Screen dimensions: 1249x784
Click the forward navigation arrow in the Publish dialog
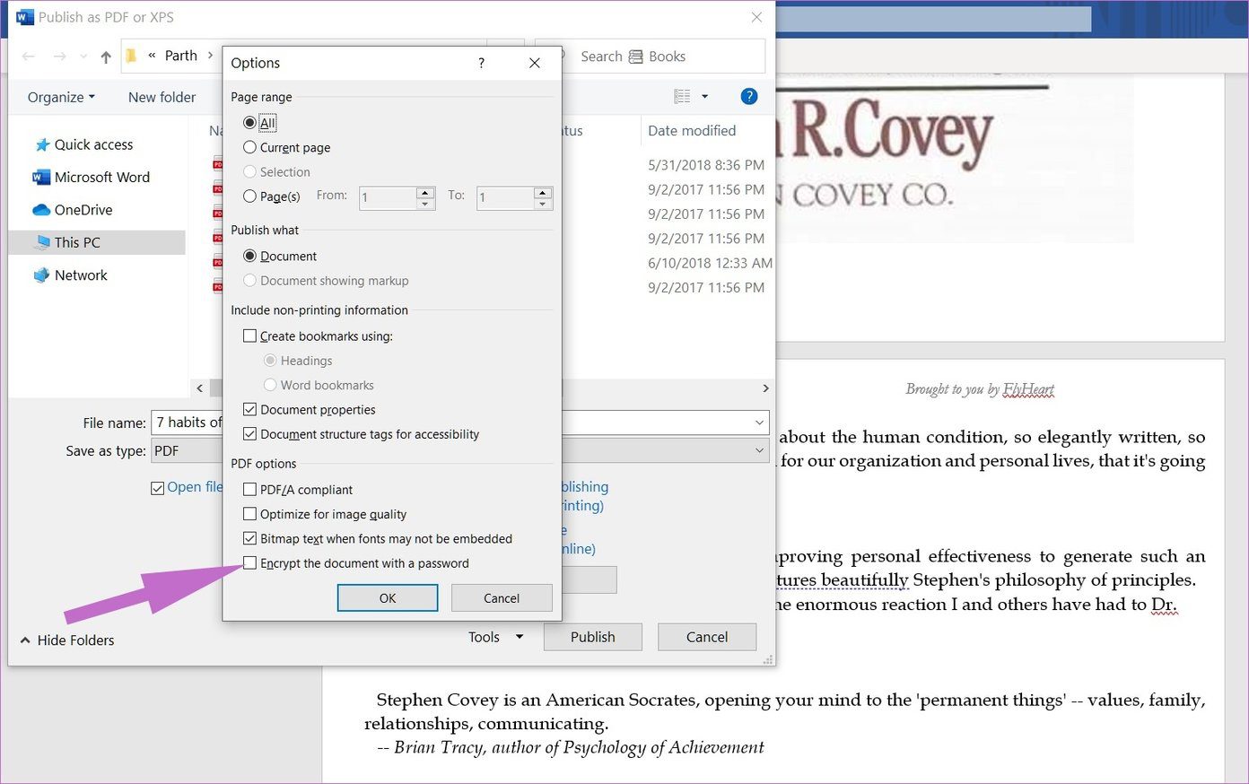pyautogui.click(x=59, y=57)
